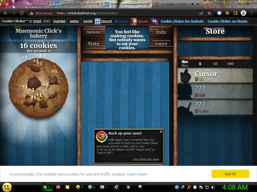This screenshot has width=257, height=192.
Task: Reload the current page
Action: pos(22,13)
